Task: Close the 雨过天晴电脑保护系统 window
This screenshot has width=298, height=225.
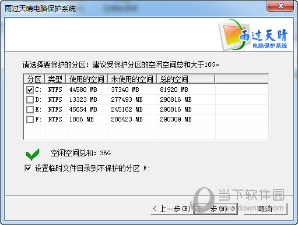Action: coord(280,6)
